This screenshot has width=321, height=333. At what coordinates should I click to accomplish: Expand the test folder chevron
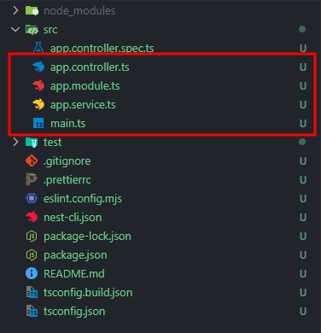(15, 142)
